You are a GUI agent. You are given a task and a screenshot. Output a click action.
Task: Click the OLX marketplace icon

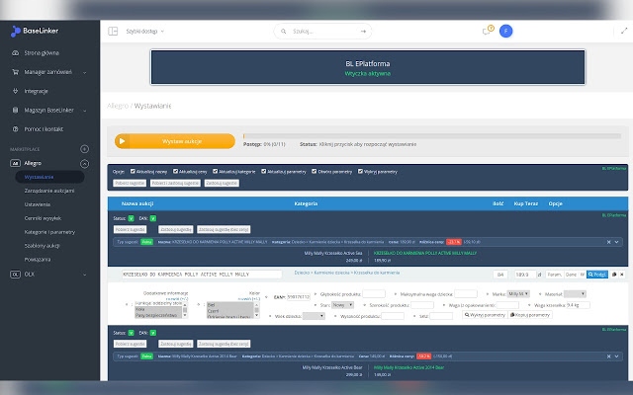coord(15,275)
